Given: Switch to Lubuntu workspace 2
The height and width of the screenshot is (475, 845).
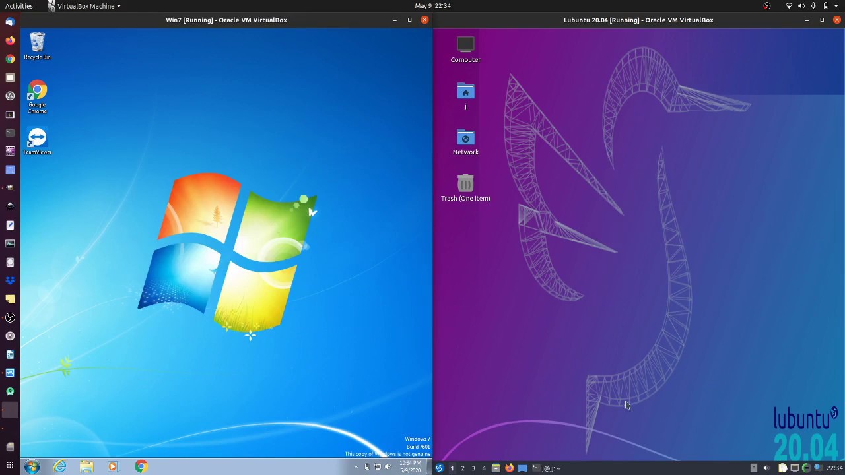Looking at the screenshot, I should coord(463,468).
